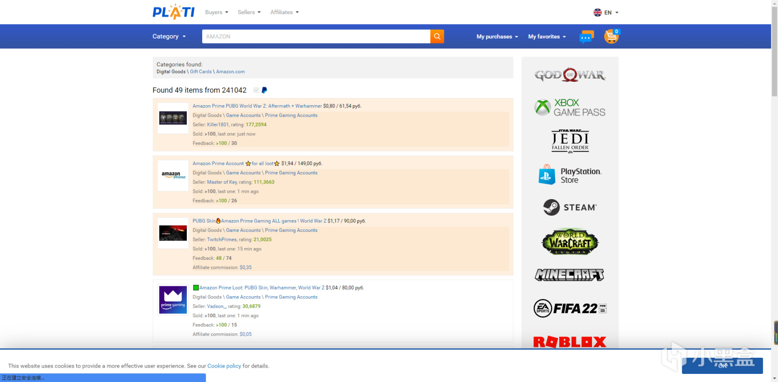
Task: Open PUBG Skin Amazon Prime Gaming ALL games listing
Action: pos(259,221)
